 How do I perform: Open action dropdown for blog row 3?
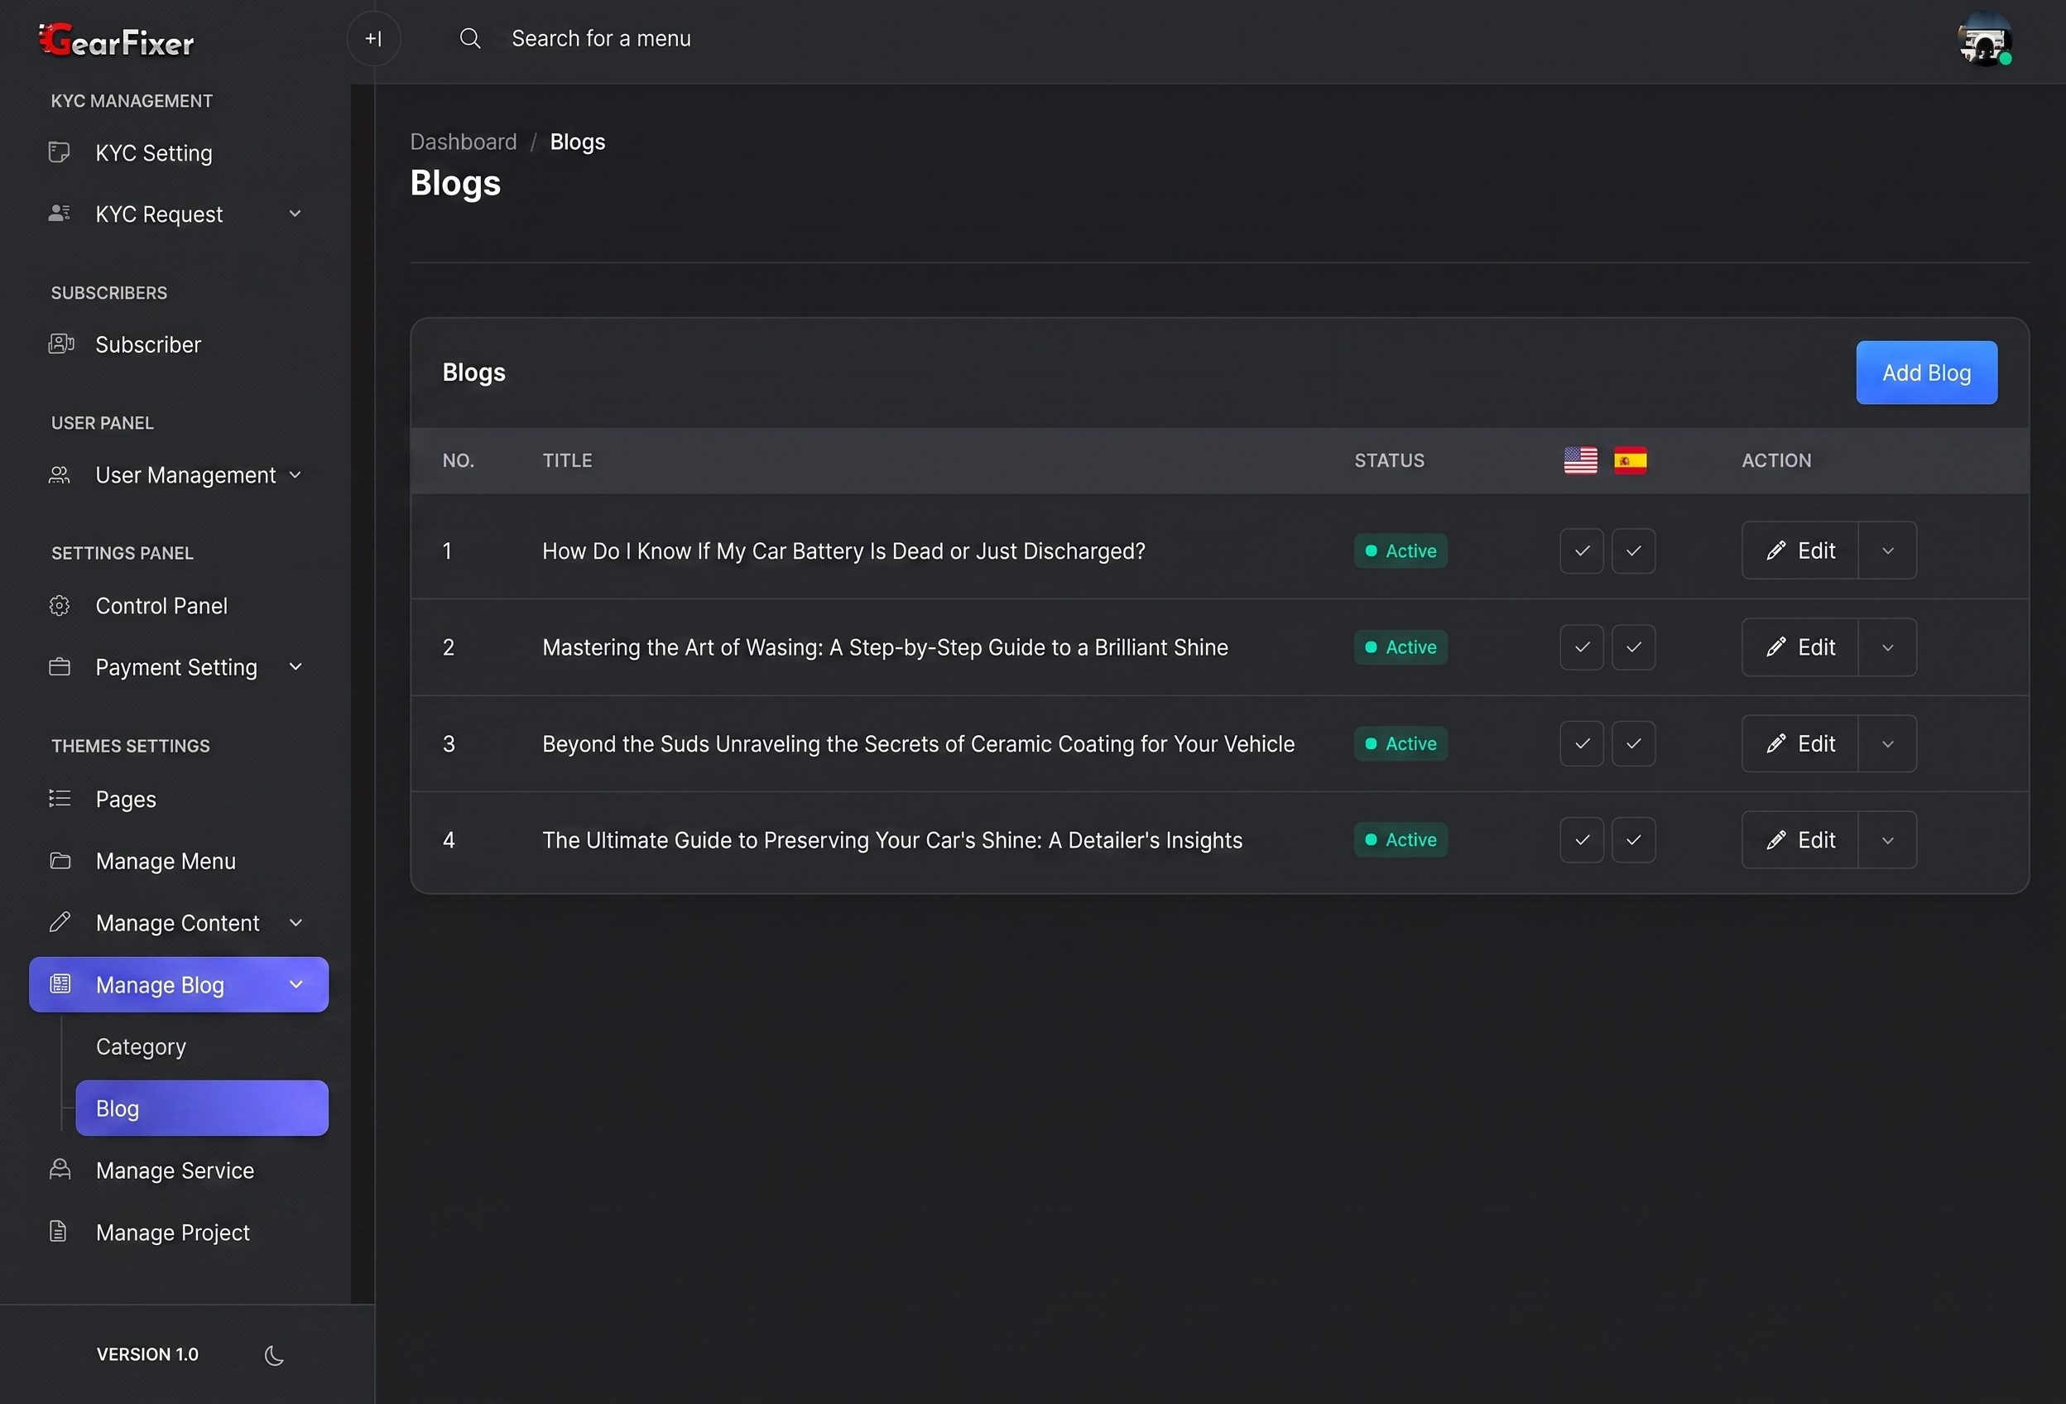point(1887,743)
